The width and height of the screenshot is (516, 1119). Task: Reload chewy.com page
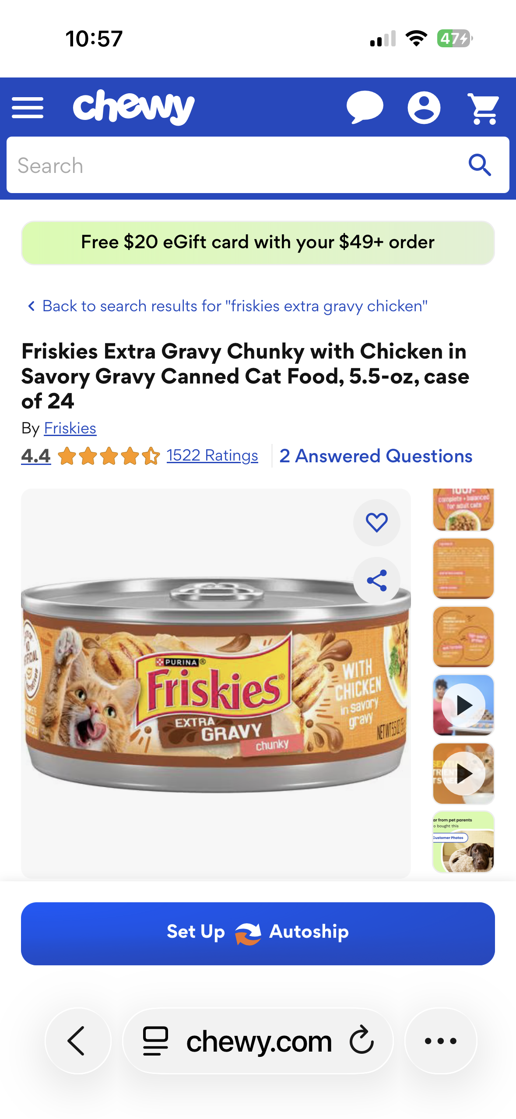(x=362, y=1040)
